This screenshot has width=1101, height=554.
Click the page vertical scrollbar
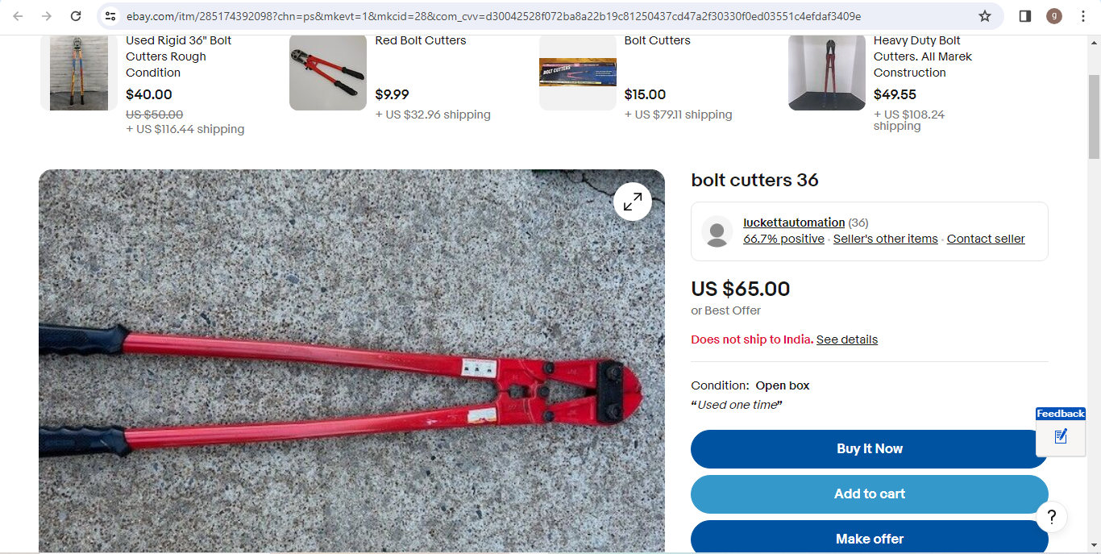click(x=1094, y=294)
